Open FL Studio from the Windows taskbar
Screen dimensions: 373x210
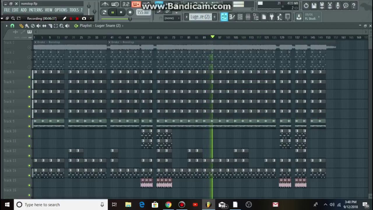208,205
